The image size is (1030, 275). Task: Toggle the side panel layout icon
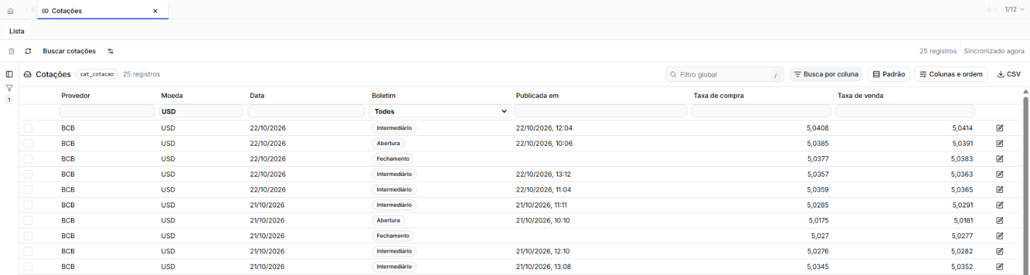(x=9, y=74)
